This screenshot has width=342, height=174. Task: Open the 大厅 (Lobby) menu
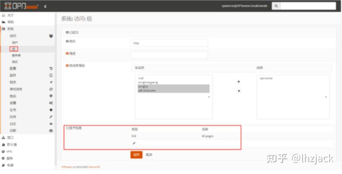point(10,15)
